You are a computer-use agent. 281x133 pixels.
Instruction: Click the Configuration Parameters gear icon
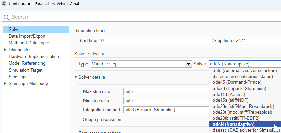pos(4,3)
